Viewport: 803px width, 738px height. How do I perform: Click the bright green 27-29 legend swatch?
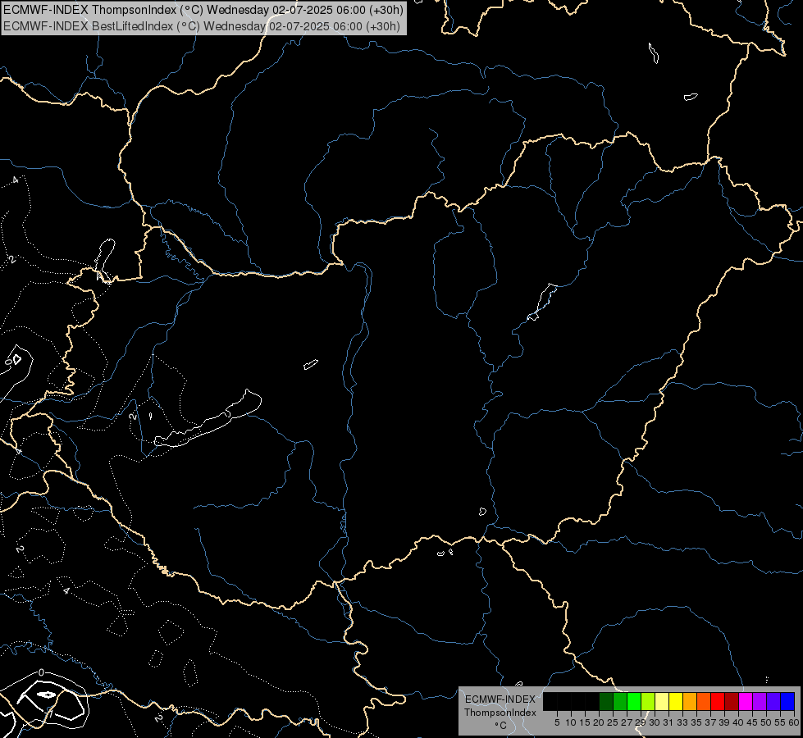point(634,701)
